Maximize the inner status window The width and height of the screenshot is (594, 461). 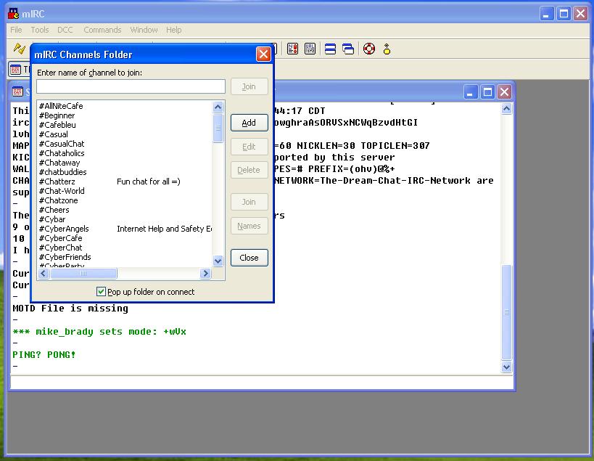(x=487, y=91)
